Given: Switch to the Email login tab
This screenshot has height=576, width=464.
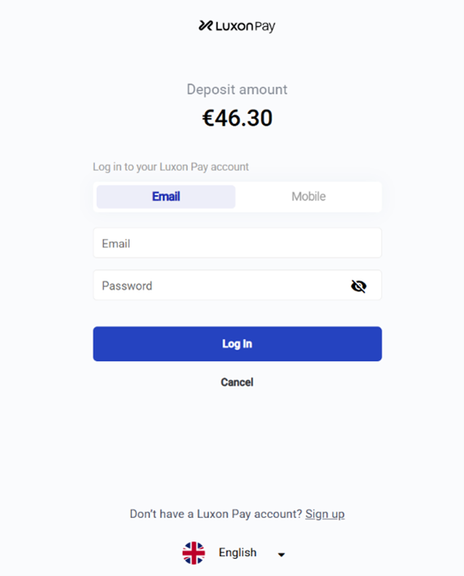Looking at the screenshot, I should (166, 197).
